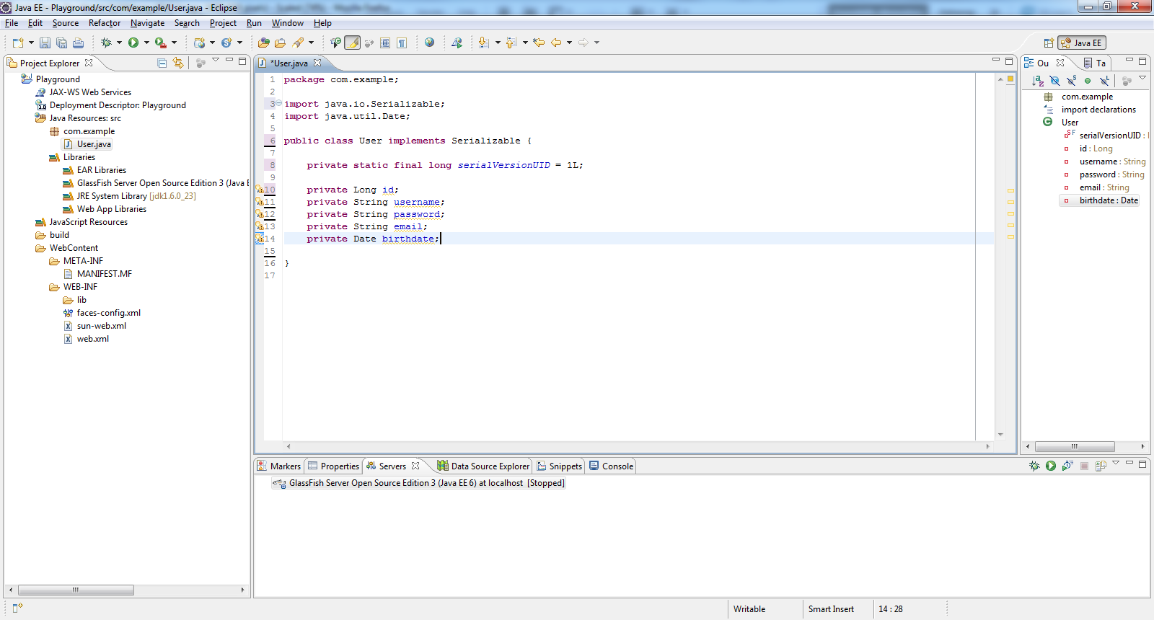Click the Project Explorer horizontal scrollbar
This screenshot has width=1154, height=620.
click(76, 590)
